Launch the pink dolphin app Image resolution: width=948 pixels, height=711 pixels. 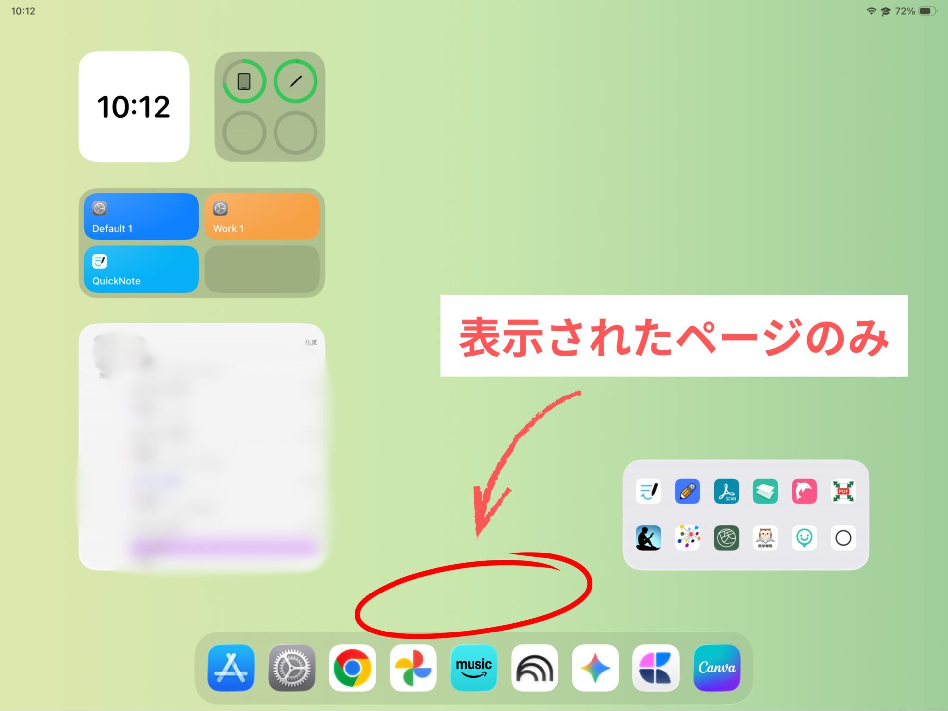[804, 491]
